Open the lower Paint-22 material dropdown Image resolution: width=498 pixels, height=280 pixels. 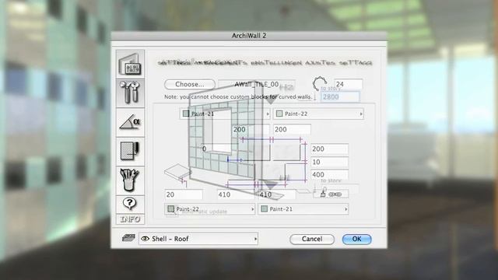tap(209, 209)
